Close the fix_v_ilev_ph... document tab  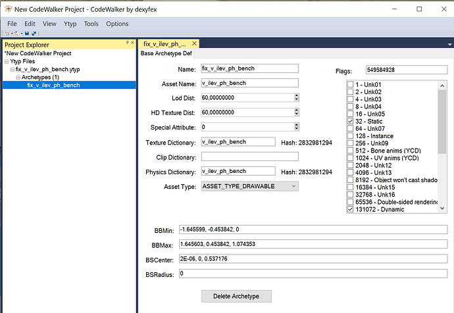(x=194, y=43)
